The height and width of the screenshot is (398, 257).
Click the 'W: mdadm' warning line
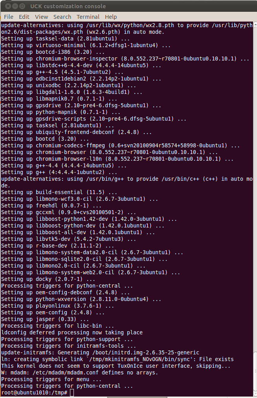(x=80, y=372)
